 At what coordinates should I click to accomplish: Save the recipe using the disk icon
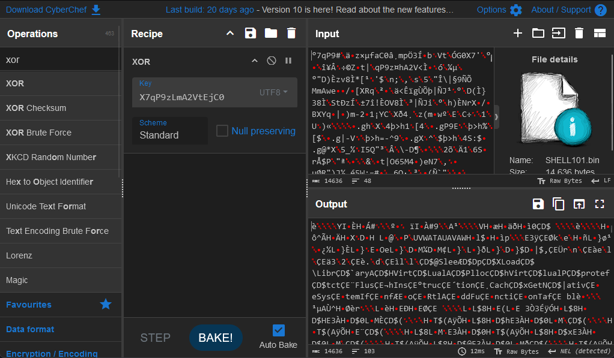251,34
